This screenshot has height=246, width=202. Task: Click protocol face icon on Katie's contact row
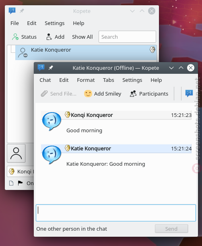click(152, 50)
